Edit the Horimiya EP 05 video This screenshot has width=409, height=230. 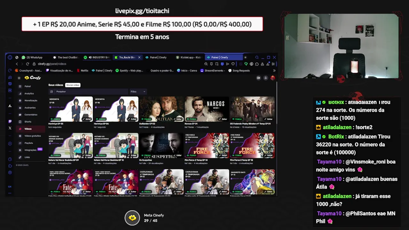(x=87, y=119)
